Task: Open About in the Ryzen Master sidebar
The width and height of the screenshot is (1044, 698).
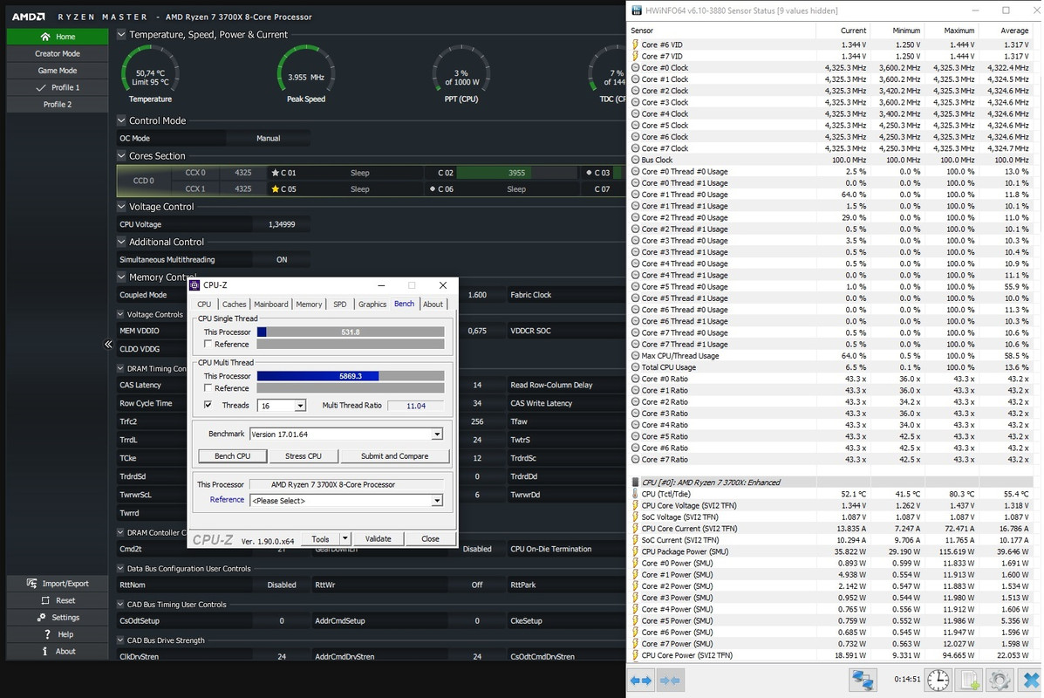Action: pyautogui.click(x=58, y=652)
